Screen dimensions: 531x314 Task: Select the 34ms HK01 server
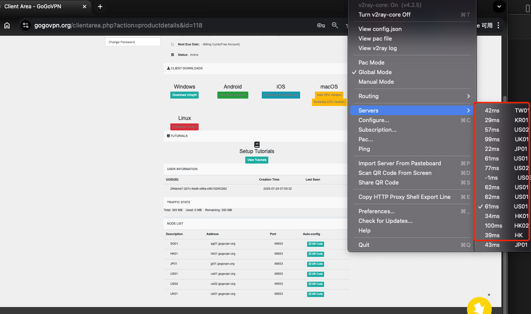click(503, 216)
